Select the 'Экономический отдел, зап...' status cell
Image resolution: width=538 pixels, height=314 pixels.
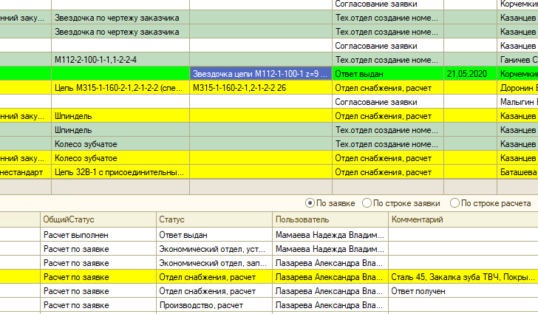(214, 263)
